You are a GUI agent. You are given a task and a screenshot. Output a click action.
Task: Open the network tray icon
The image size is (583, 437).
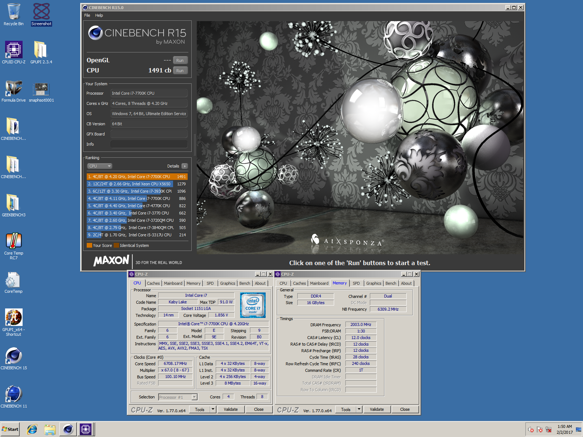click(x=548, y=430)
